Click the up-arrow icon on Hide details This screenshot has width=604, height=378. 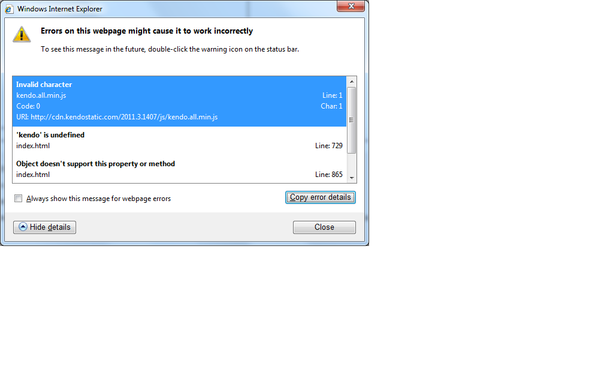(23, 227)
